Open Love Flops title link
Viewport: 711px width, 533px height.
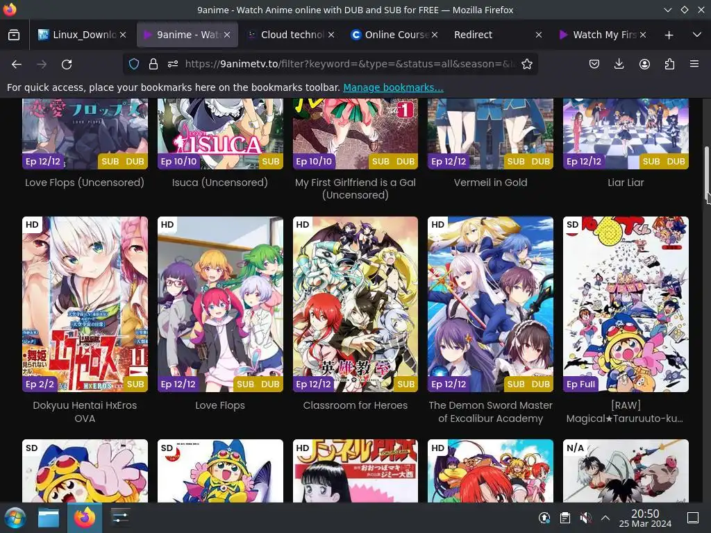point(220,405)
